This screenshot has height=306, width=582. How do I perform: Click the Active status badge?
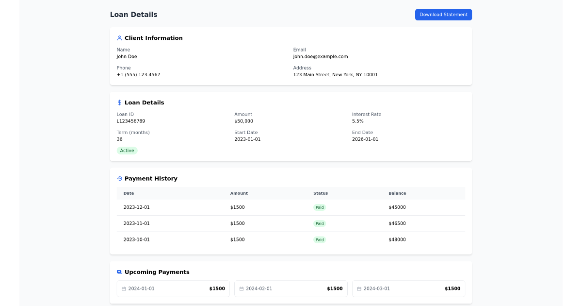coord(127,151)
